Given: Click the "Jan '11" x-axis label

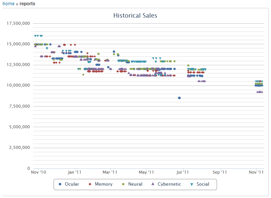Looking at the screenshot, I should [x=75, y=172].
